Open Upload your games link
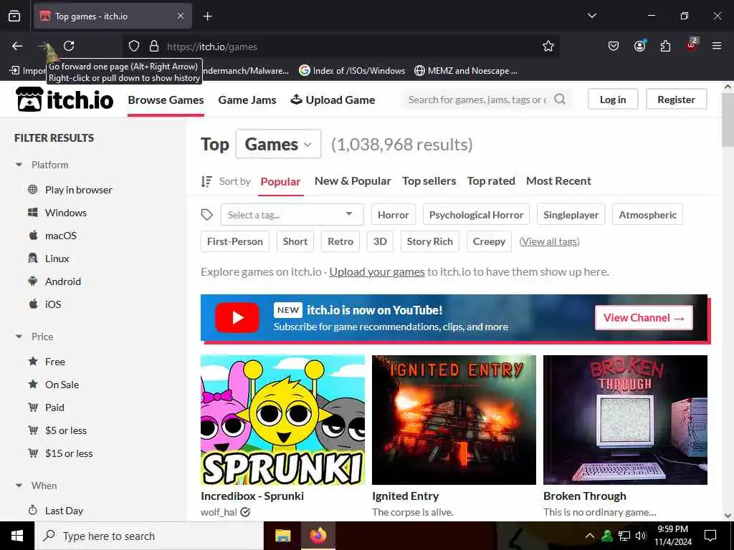734x550 pixels. coord(377,271)
